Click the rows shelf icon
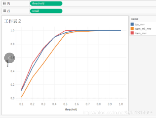 (x=4, y=11)
